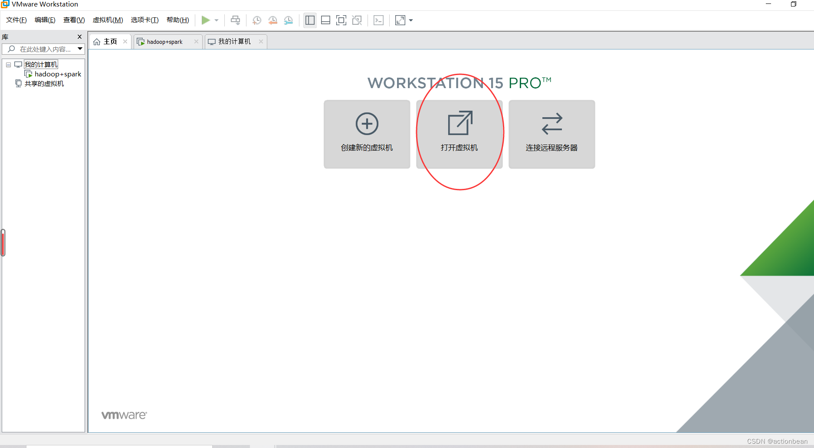Revert the virtual machine to its snapshot
Screen dimensions: 814x448
tap(273, 20)
